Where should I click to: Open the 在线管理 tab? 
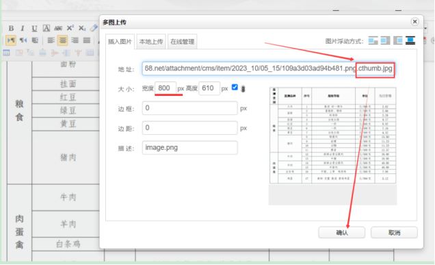click(x=182, y=42)
